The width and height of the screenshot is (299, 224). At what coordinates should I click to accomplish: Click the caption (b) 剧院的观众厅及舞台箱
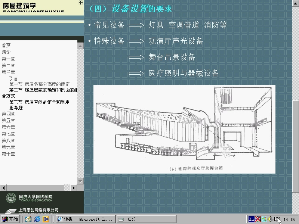coord(196,168)
